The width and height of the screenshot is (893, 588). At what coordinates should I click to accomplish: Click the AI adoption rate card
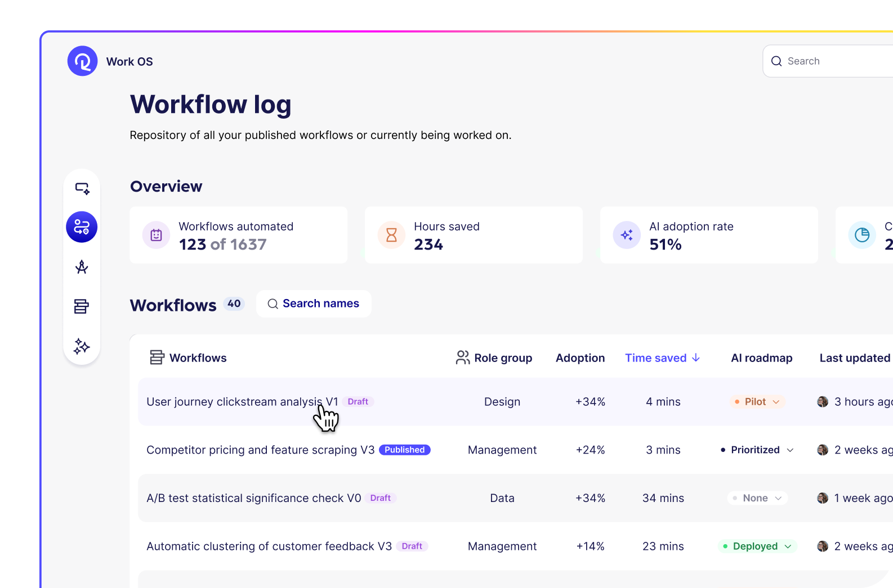click(x=709, y=235)
